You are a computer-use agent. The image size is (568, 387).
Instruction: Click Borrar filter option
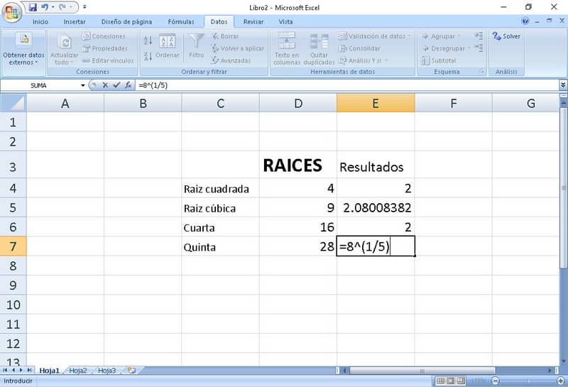[x=225, y=36]
